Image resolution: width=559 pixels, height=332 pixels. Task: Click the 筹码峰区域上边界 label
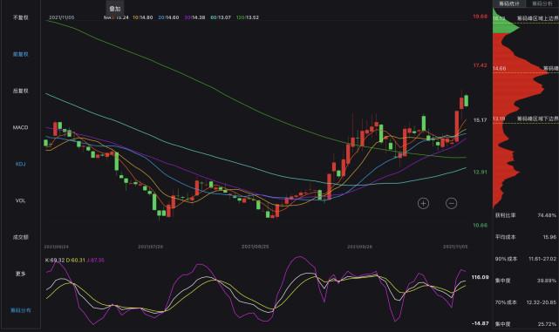point(537,18)
